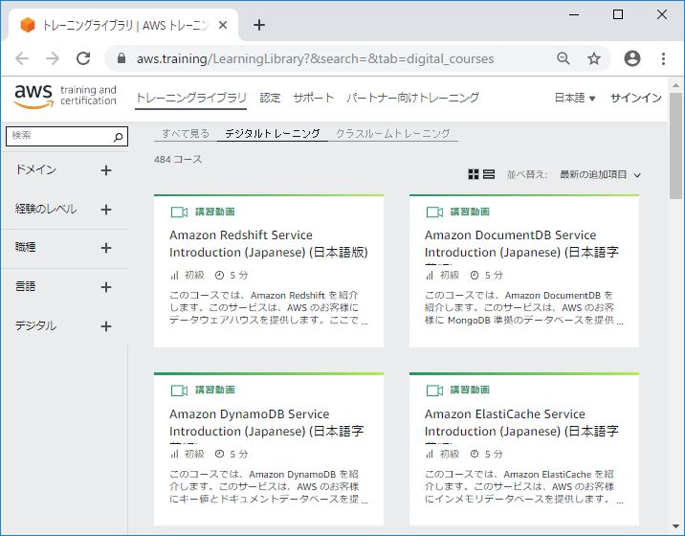Click the サインイン link
Screen dimensions: 685x536
click(x=635, y=98)
